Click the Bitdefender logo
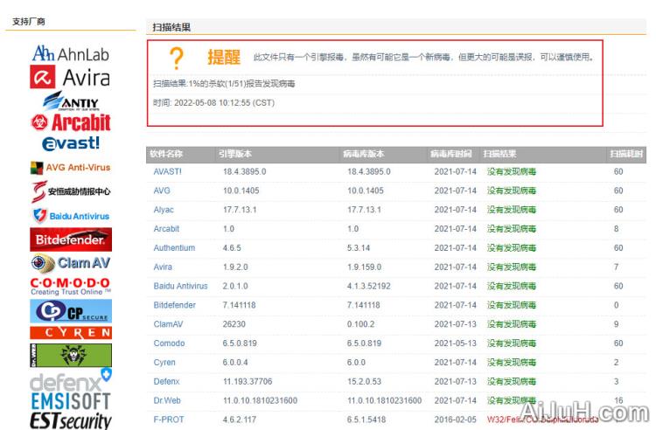The image size is (656, 430). point(71,239)
